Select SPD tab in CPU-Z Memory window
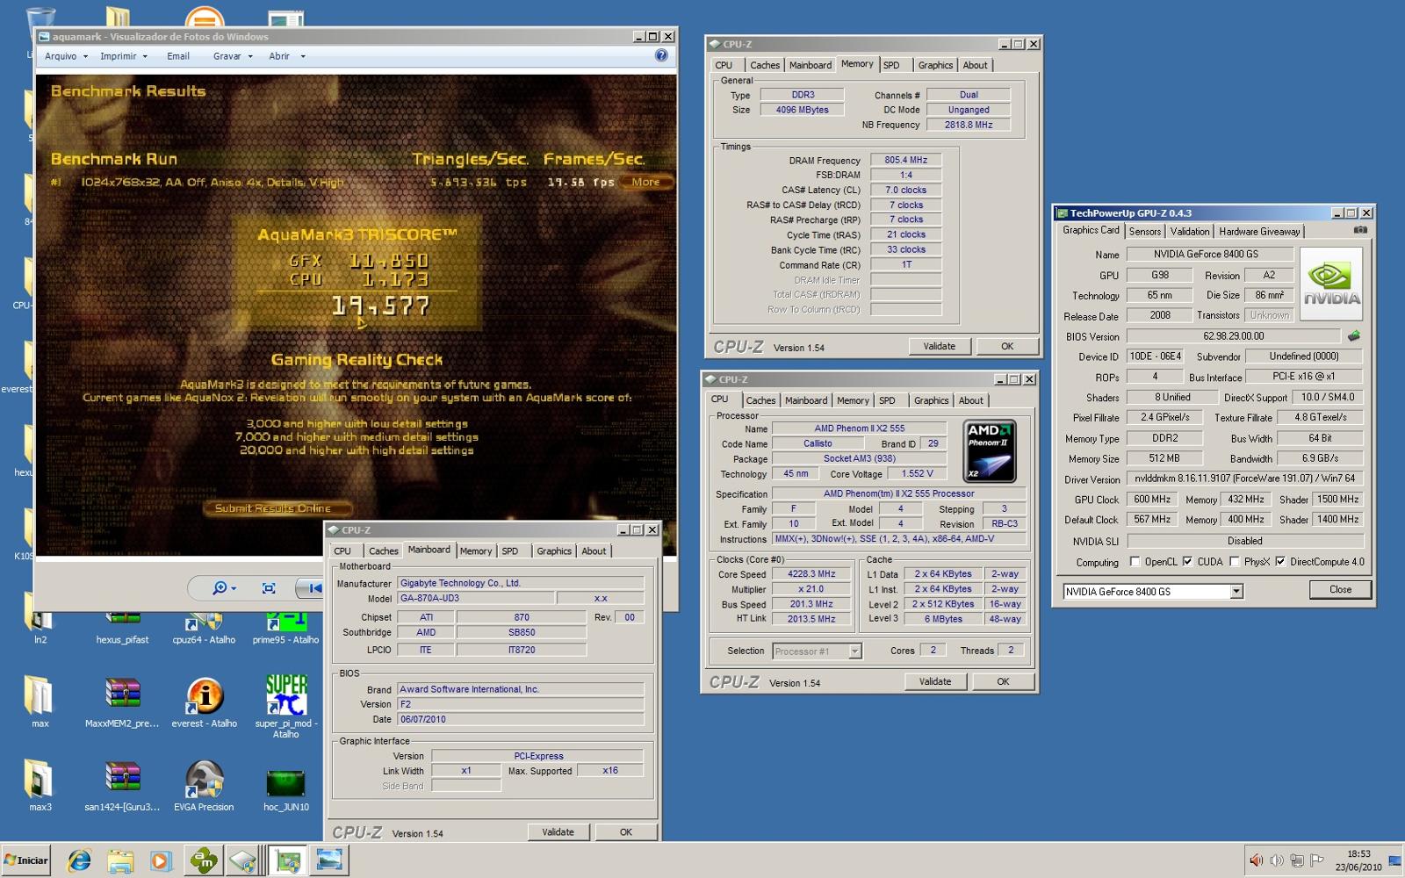 [x=891, y=65]
